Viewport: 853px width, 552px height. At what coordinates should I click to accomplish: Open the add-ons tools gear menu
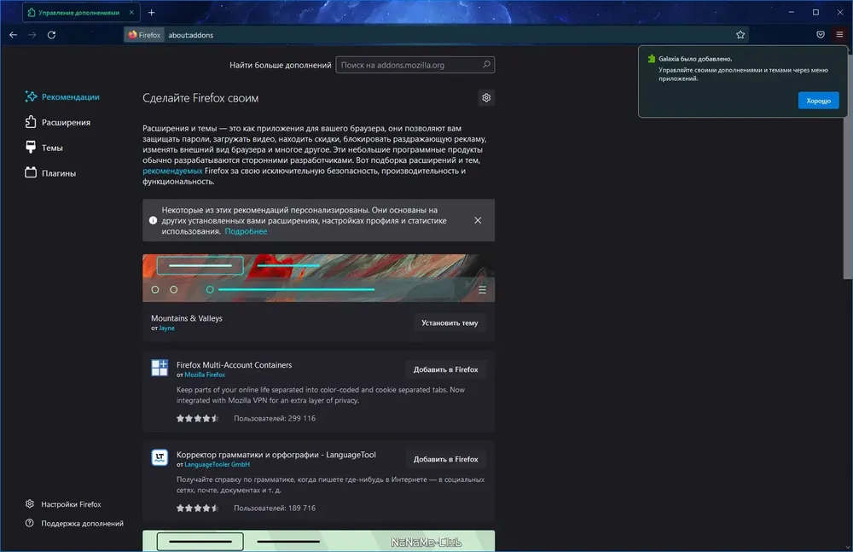pos(486,98)
